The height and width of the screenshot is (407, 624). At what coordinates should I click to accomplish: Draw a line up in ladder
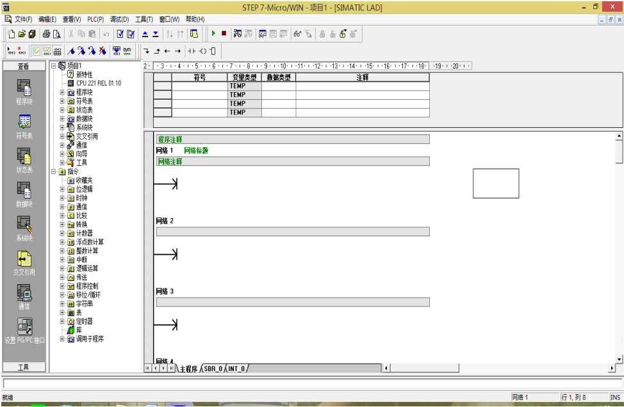[x=157, y=51]
